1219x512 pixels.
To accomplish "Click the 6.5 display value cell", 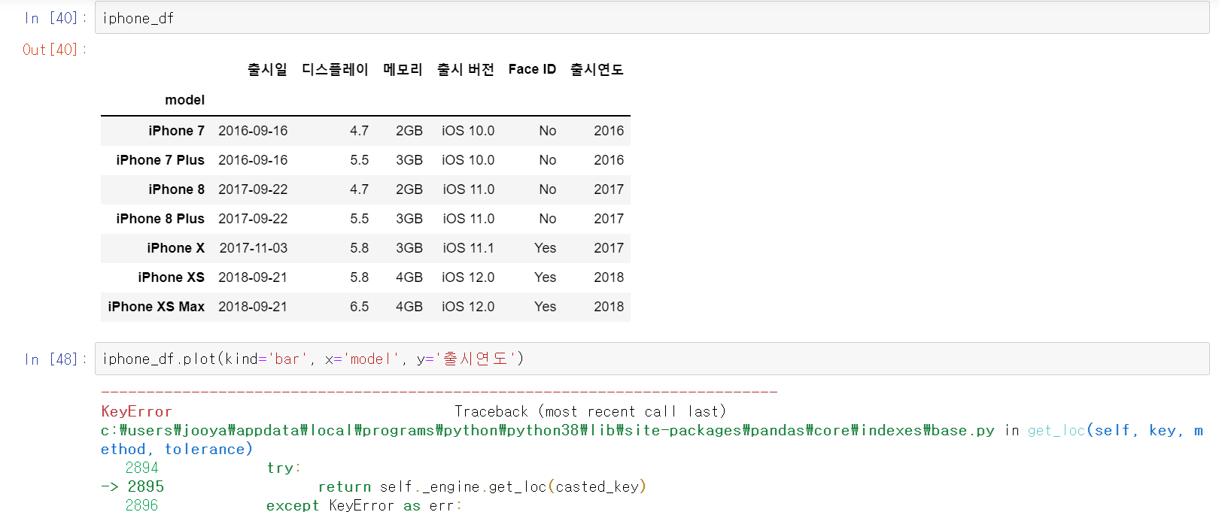I will 360,307.
